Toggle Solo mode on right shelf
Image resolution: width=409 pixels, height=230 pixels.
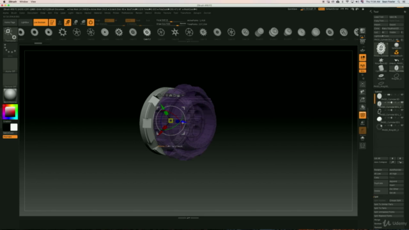pos(362,138)
